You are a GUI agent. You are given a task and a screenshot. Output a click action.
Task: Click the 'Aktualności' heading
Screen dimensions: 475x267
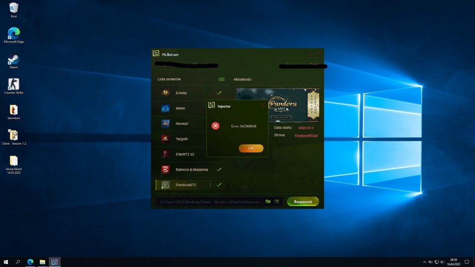coord(242,79)
